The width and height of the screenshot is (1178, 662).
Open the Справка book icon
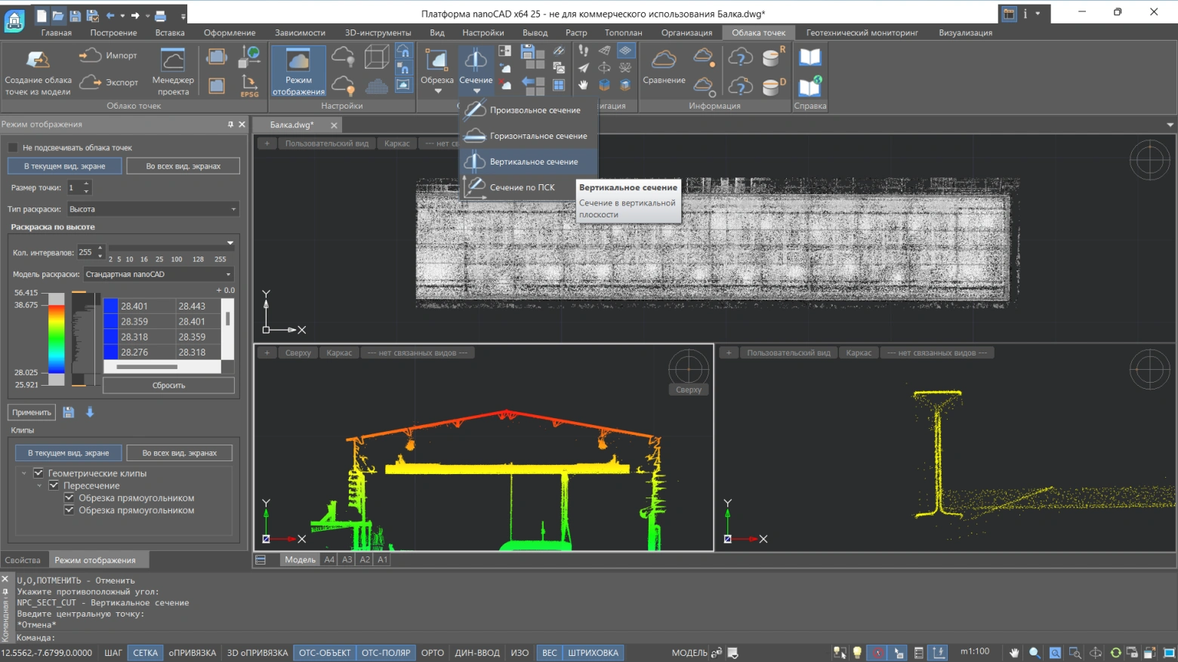tap(809, 58)
